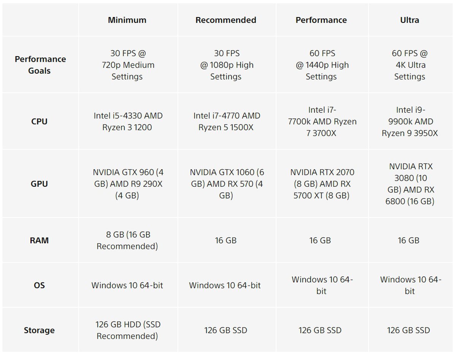Click the 126 GB HDD storage cell
The height and width of the screenshot is (356, 456).
(x=127, y=330)
